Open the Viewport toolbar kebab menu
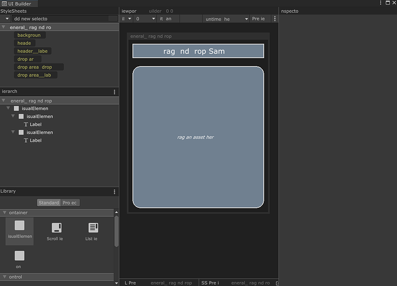The image size is (397, 286). (x=274, y=19)
